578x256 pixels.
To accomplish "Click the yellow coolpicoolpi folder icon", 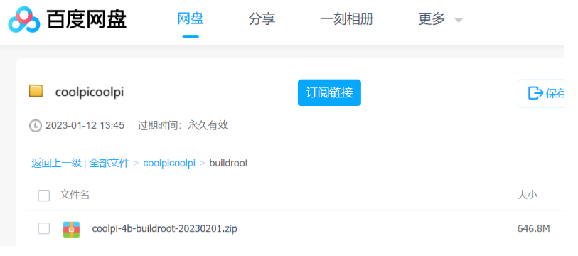I will [x=36, y=91].
